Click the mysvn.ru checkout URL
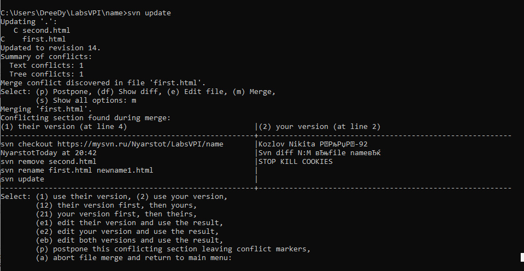This screenshot has height=271, width=524. point(140,144)
